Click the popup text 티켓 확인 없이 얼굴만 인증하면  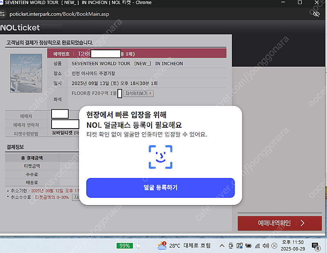pos(125,134)
